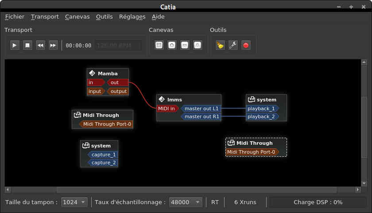This screenshot has width=372, height=213.
Task: Click the lmms box title
Action: tap(174, 100)
